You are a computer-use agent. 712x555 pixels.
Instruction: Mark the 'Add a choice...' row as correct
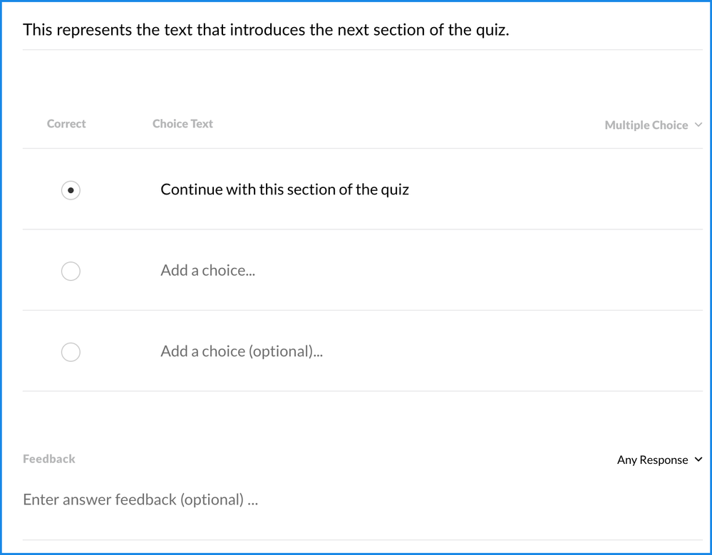(71, 271)
